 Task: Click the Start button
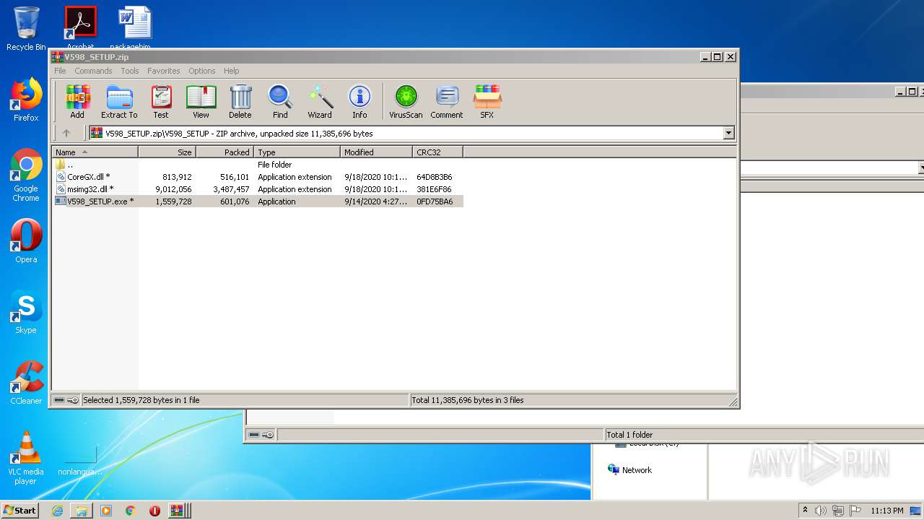(20, 510)
